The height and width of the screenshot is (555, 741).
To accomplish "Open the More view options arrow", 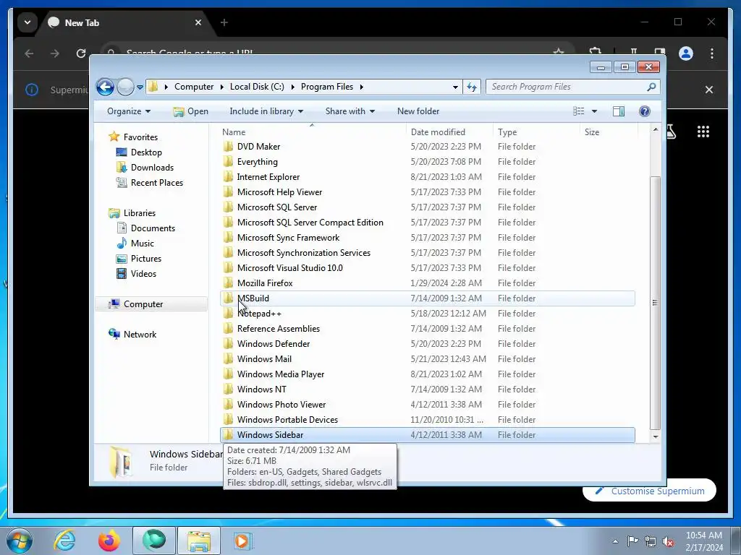I will pos(595,111).
